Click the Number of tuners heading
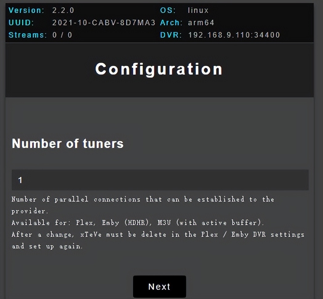The height and width of the screenshot is (299, 323). (67, 143)
